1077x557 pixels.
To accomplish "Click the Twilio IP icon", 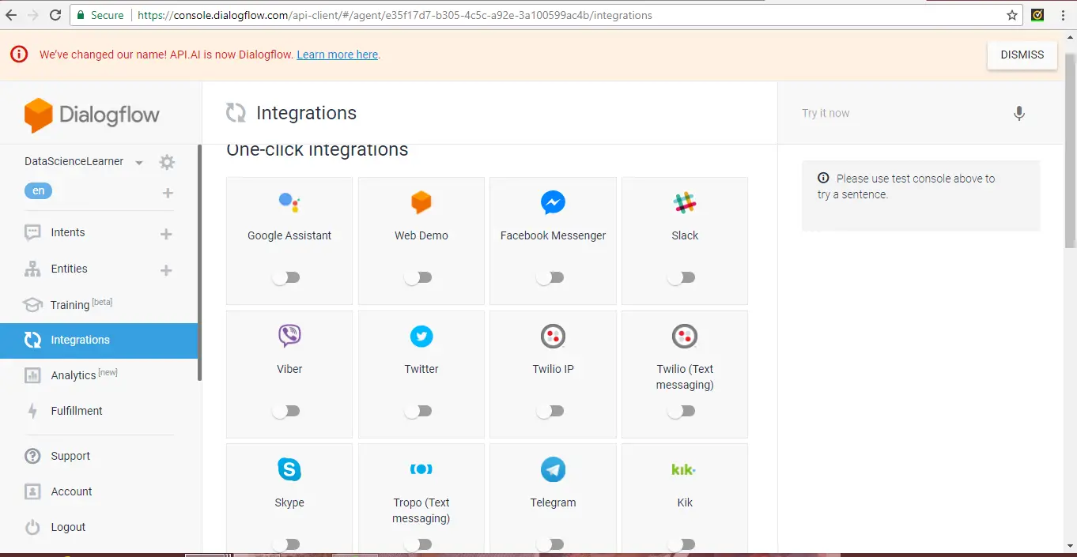I will (x=553, y=337).
